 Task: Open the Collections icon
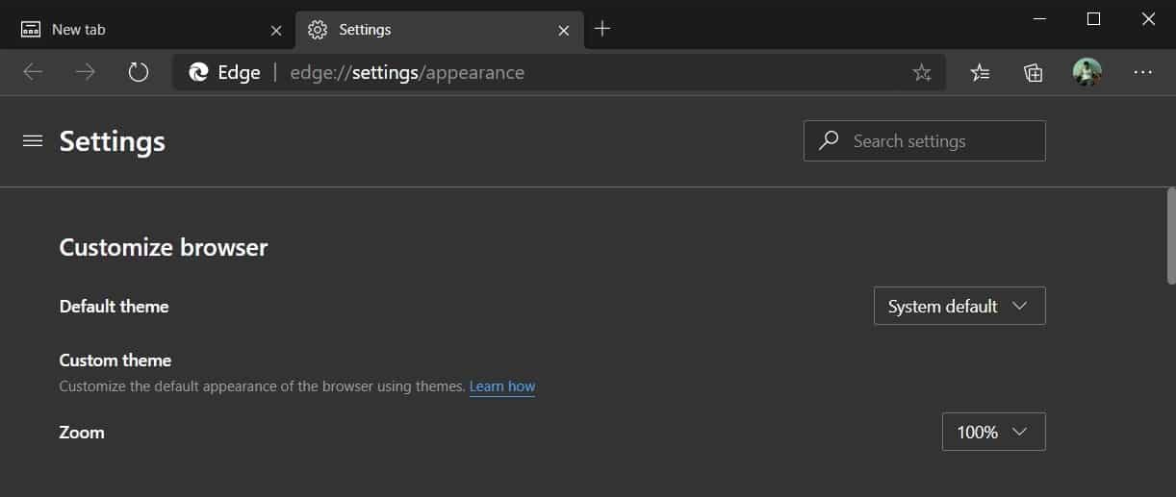coord(1034,72)
